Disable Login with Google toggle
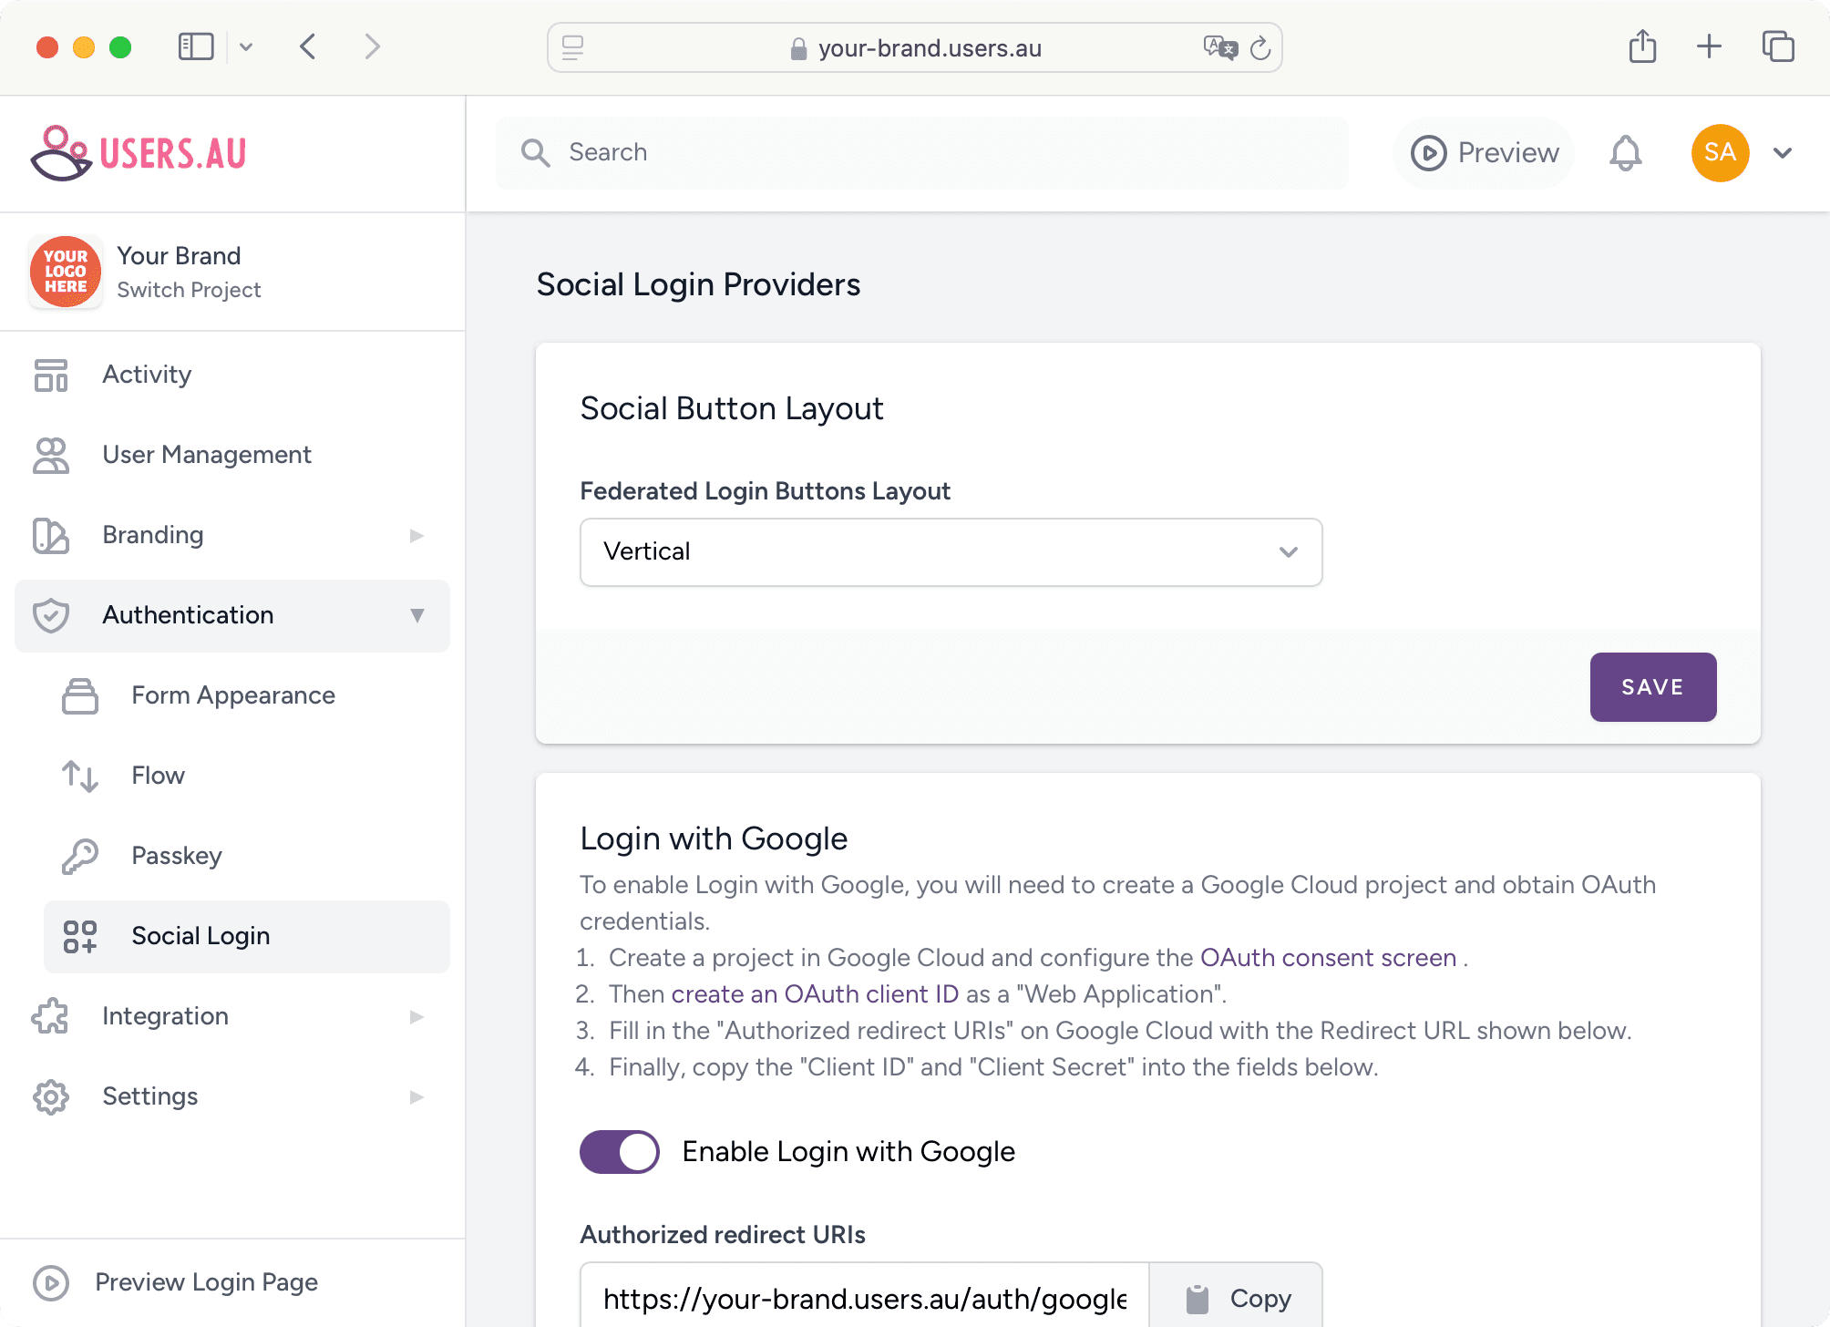 [x=619, y=1151]
